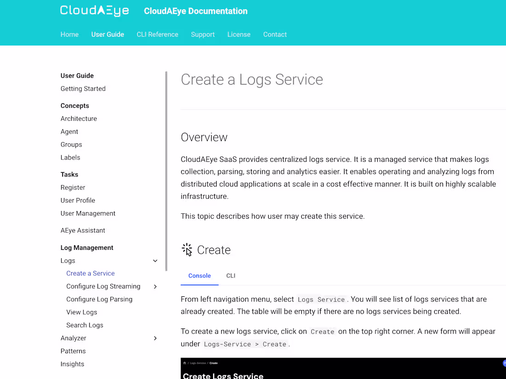The image size is (506, 379).
Task: Open the Architecture concept page
Action: [79, 119]
